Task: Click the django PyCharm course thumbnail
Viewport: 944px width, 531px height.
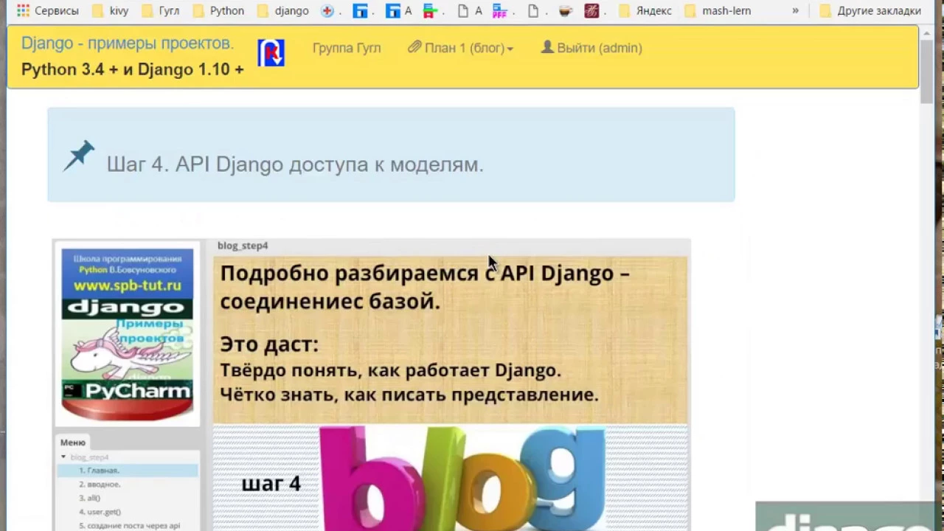Action: coord(127,334)
